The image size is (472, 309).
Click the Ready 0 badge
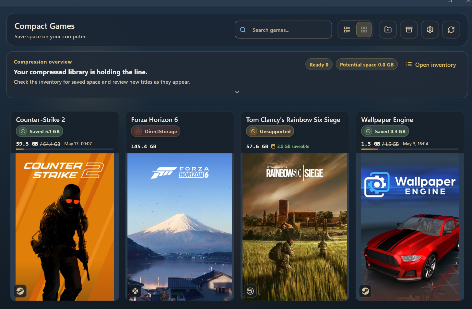(319, 65)
